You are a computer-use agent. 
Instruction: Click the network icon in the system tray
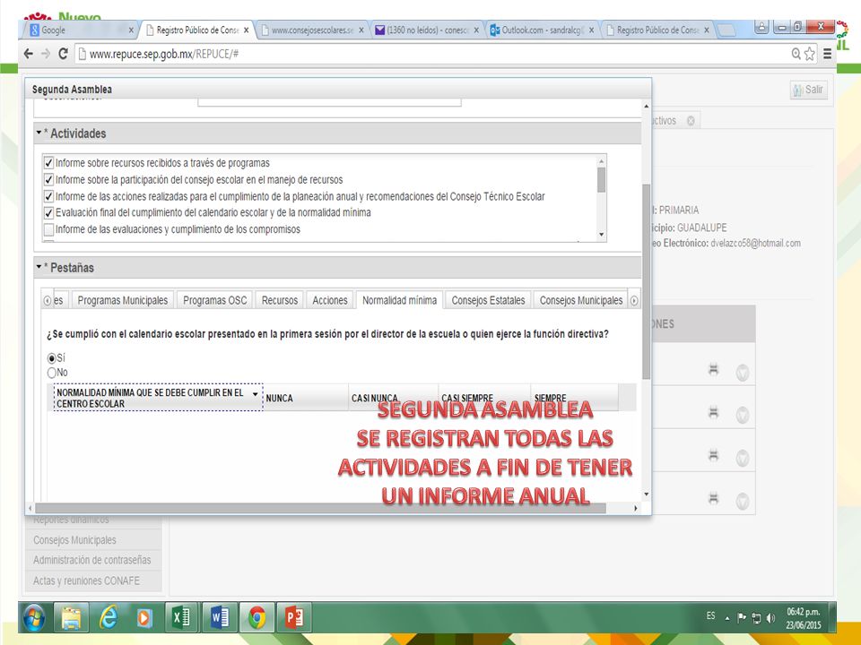756,618
